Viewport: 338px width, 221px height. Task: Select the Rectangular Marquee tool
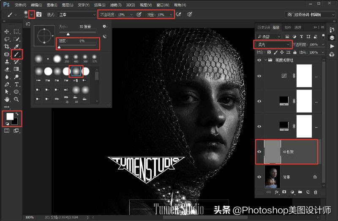(x=16, y=32)
